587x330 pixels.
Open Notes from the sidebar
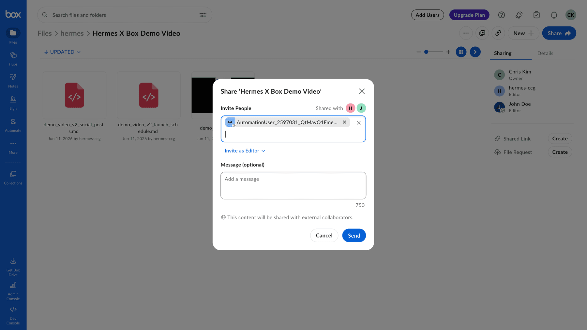click(x=13, y=81)
